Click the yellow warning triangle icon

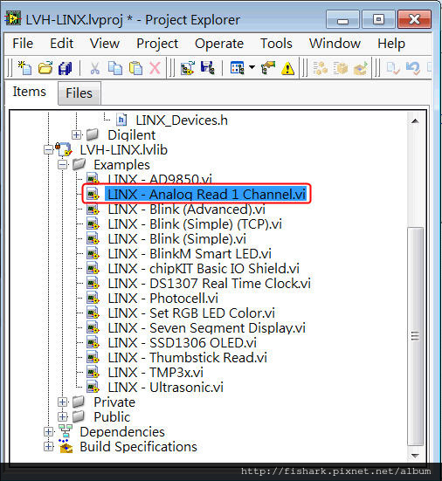pyautogui.click(x=288, y=68)
